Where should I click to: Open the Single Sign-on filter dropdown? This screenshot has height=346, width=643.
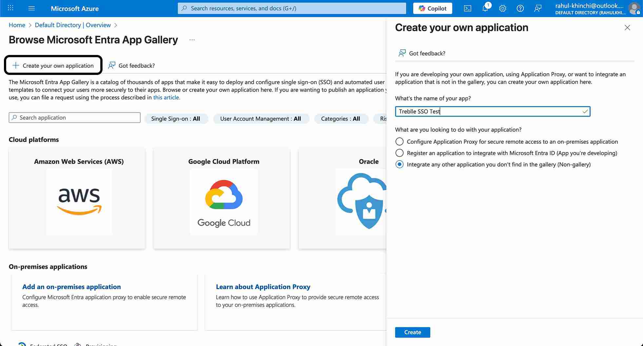[176, 118]
